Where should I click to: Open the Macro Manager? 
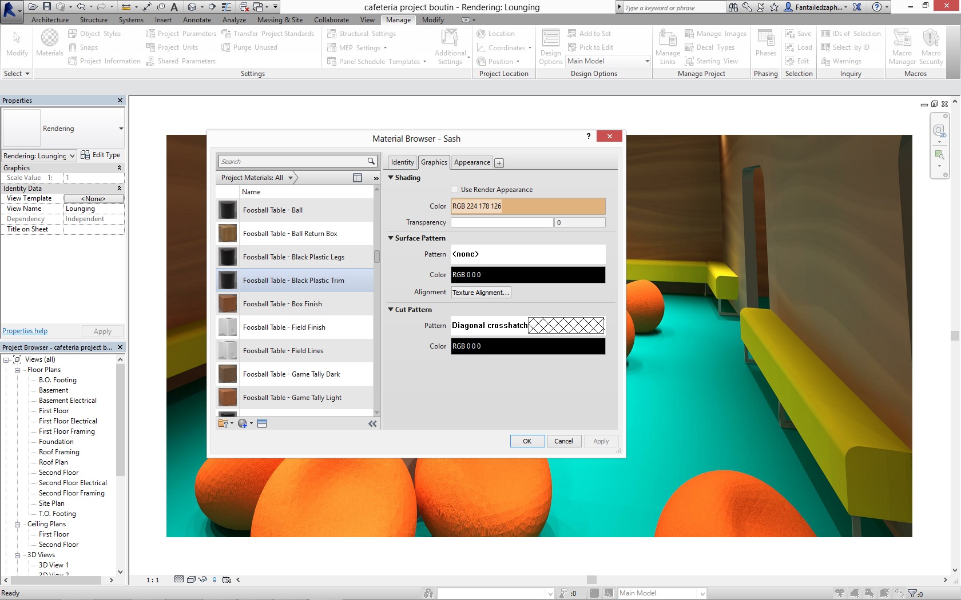(x=902, y=47)
